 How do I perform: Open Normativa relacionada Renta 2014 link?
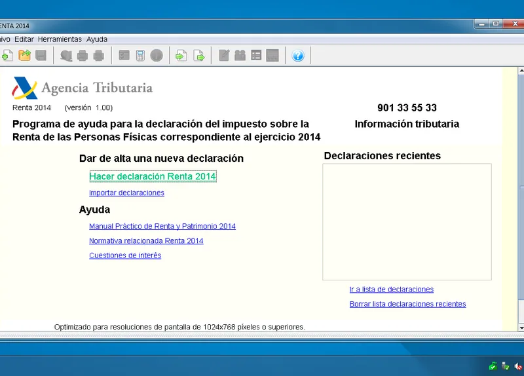point(146,241)
